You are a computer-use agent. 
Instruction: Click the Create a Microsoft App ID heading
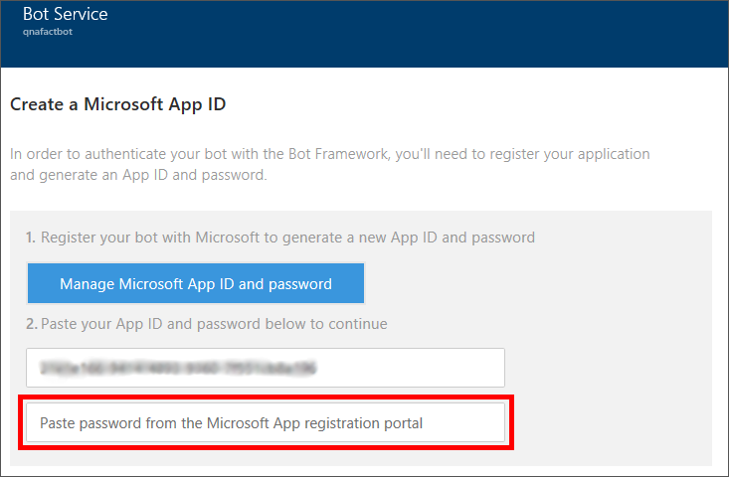coord(118,104)
